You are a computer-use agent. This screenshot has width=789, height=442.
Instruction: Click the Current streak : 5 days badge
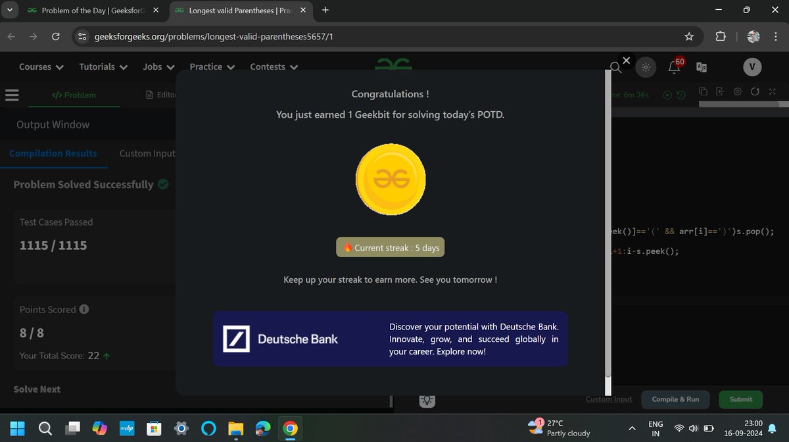pos(391,247)
